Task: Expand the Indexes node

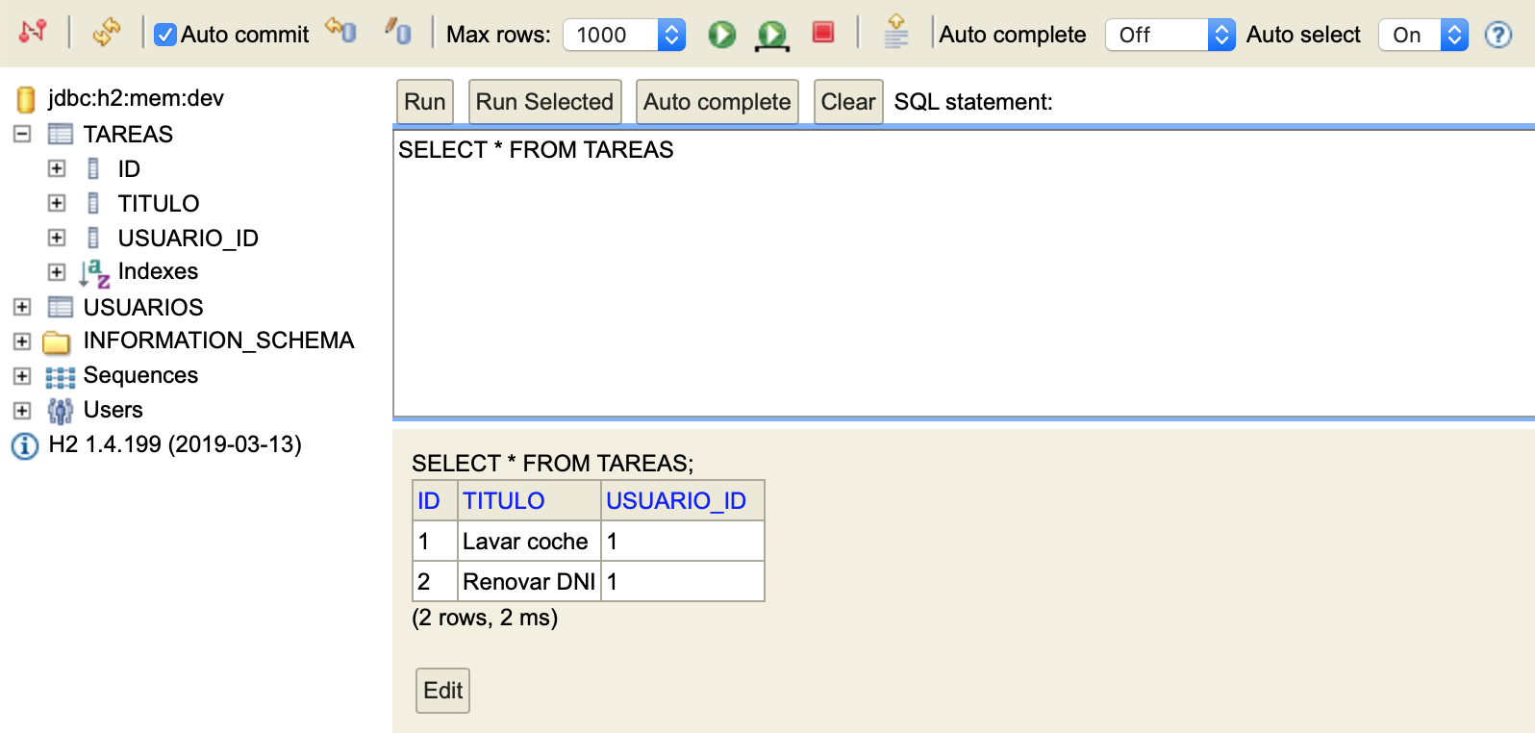Action: (x=57, y=272)
